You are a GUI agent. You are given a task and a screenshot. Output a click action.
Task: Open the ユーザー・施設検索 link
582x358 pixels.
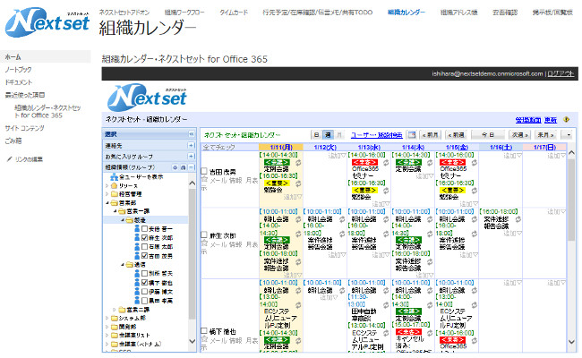click(x=376, y=135)
